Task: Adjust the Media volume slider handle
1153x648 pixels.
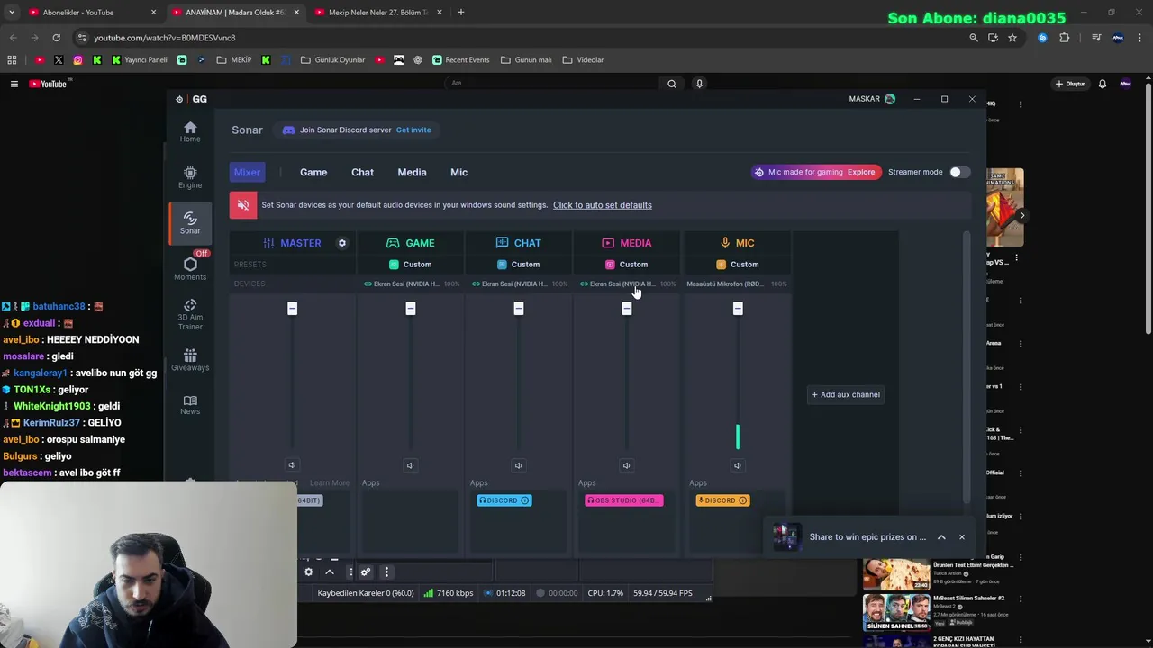Action: pos(626,309)
